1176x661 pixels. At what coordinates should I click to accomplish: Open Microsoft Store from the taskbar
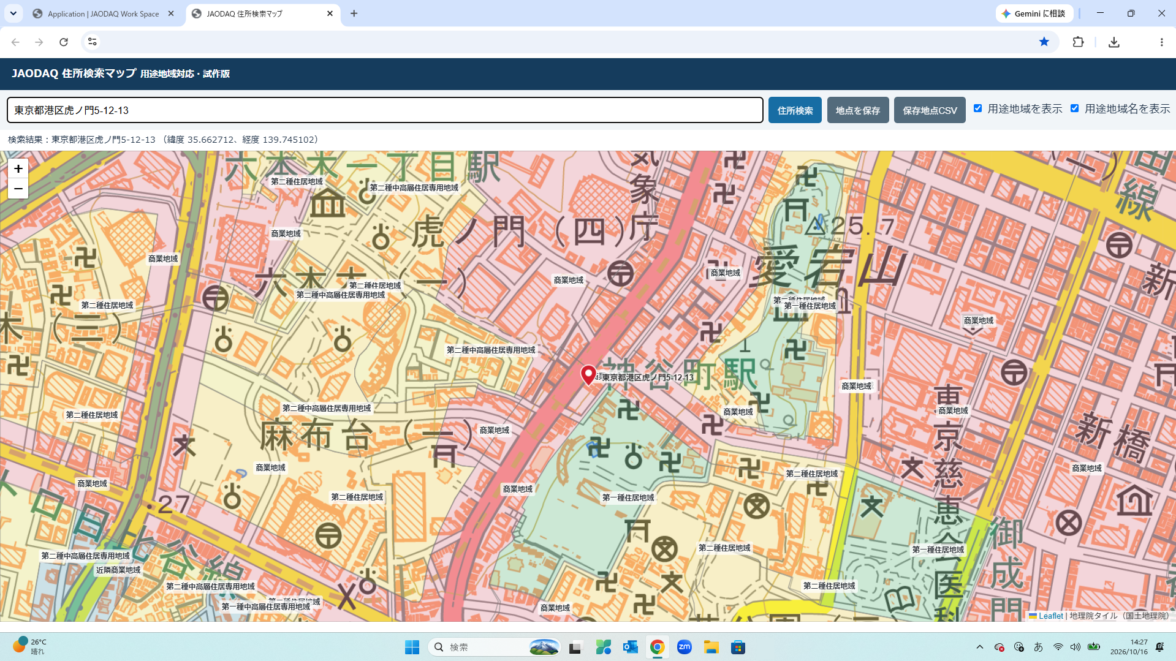click(x=738, y=647)
